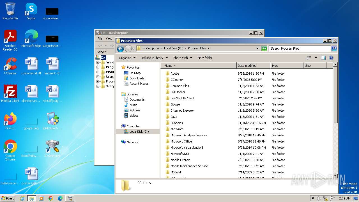Image resolution: width=359 pixels, height=202 pixels.
Task: Click the Explorer Back navigation button
Action: pyautogui.click(x=120, y=49)
